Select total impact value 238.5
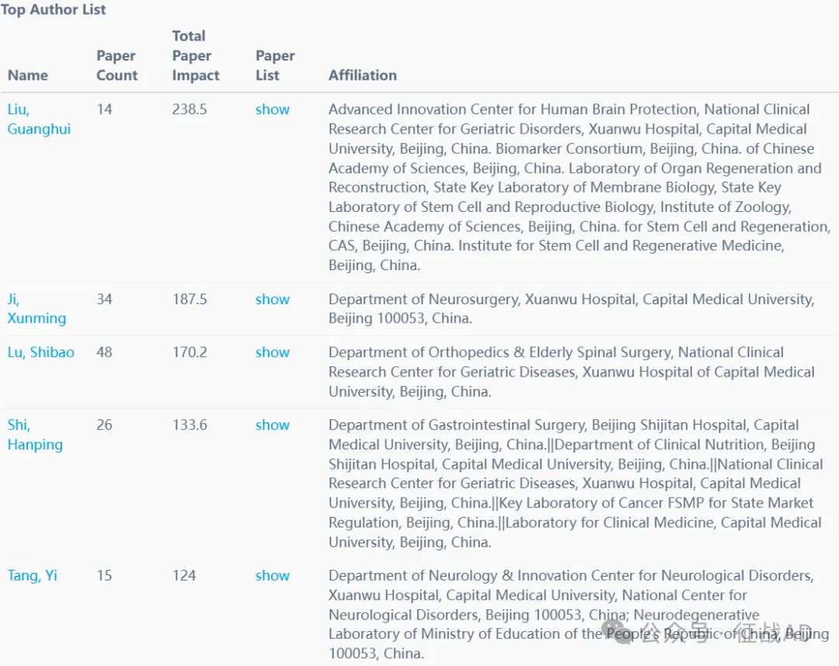 point(190,109)
